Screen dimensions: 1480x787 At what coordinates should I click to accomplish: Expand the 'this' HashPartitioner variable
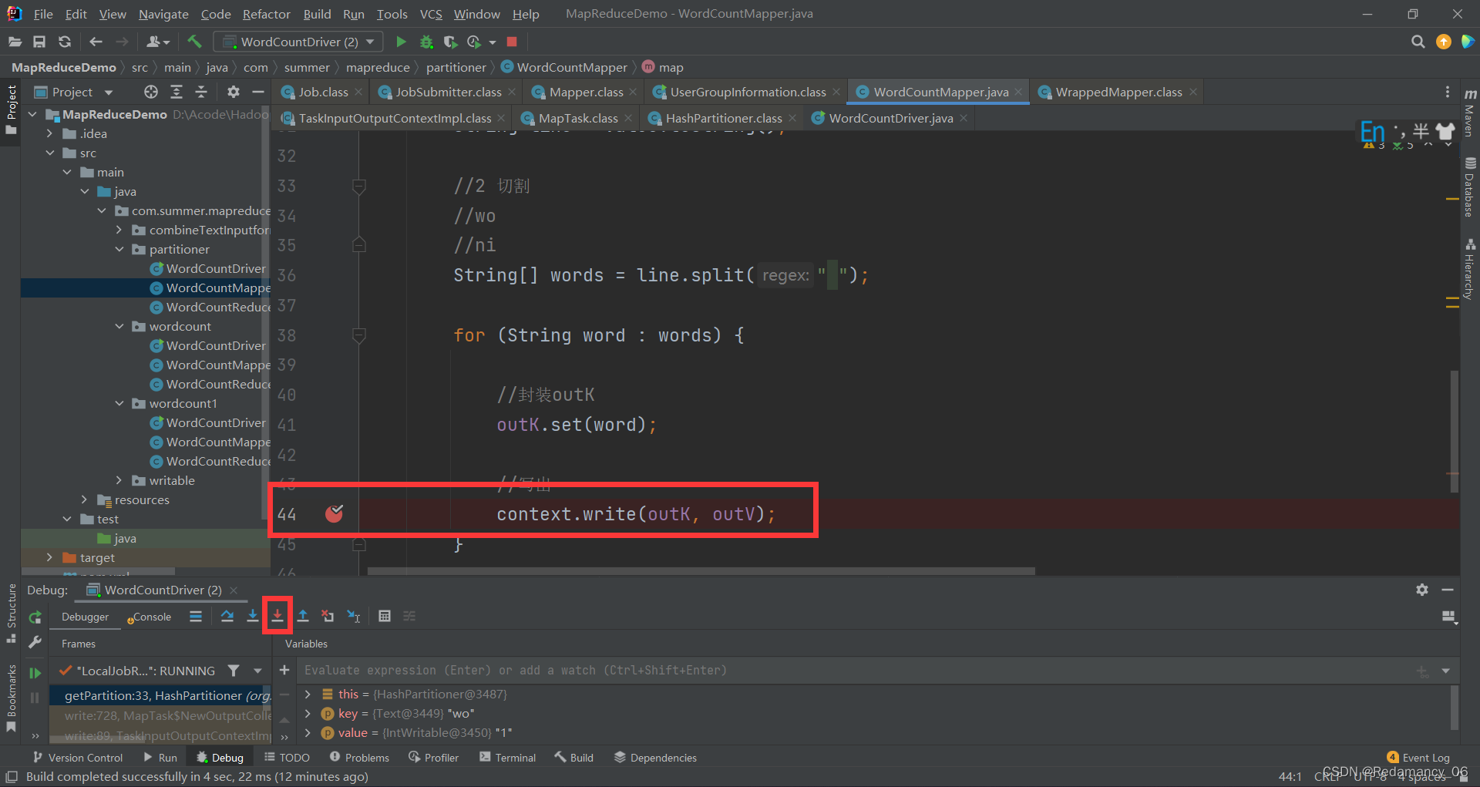(x=308, y=694)
